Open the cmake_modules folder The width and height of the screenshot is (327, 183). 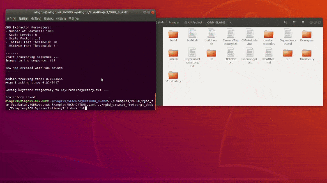[x=269, y=37]
